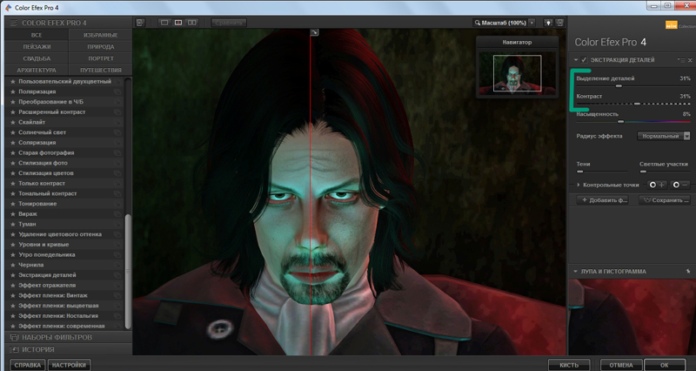The image size is (696, 371).
Task: Add a control point with plus button
Action: pos(657,185)
